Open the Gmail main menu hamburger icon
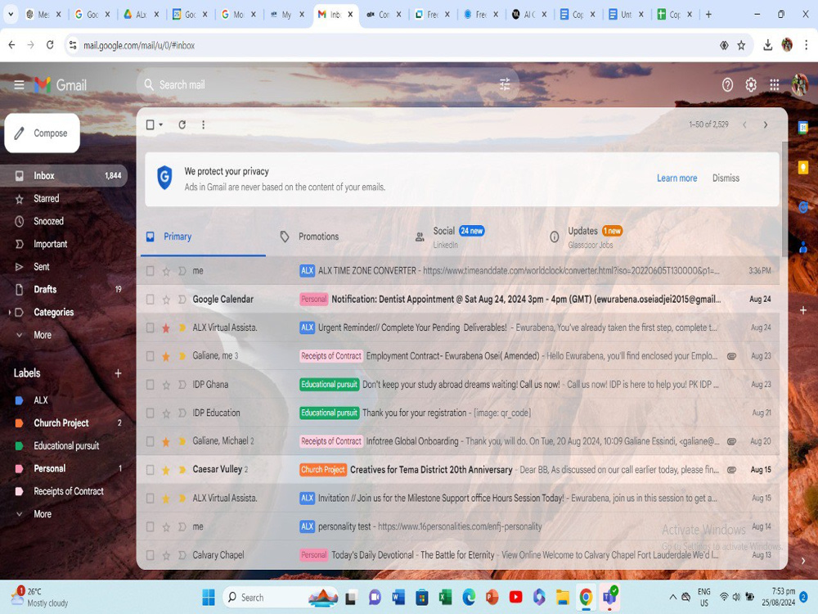The width and height of the screenshot is (818, 614). coord(20,84)
